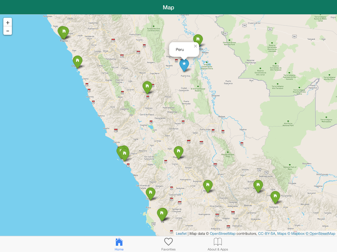
Task: Select the front home marker at Lima
Action: (124, 155)
